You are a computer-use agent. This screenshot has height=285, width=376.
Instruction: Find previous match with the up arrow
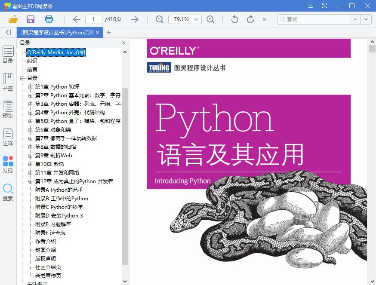coord(355,19)
